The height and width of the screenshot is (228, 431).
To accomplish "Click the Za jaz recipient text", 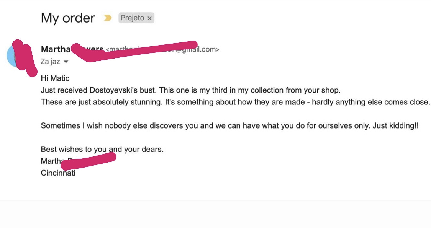I will tap(50, 62).
